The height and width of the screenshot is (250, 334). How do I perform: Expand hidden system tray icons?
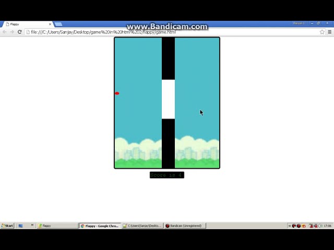click(289, 226)
